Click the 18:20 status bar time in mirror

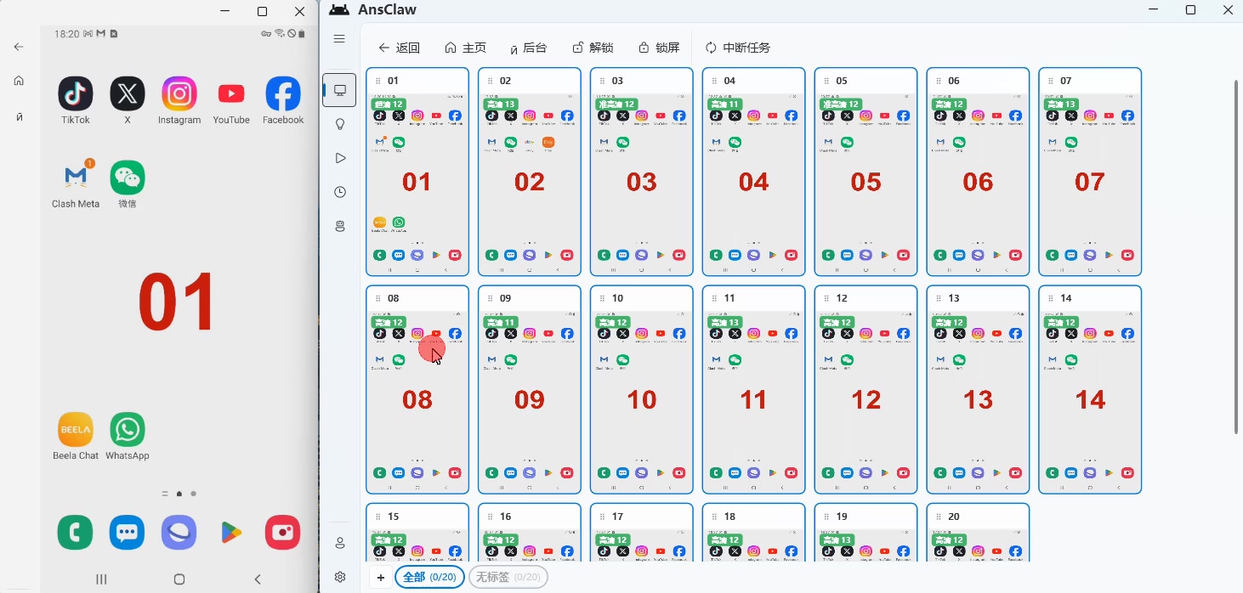pos(66,34)
